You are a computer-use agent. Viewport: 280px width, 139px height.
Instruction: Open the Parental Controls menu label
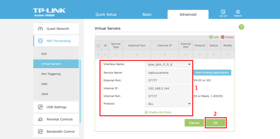[59, 119]
